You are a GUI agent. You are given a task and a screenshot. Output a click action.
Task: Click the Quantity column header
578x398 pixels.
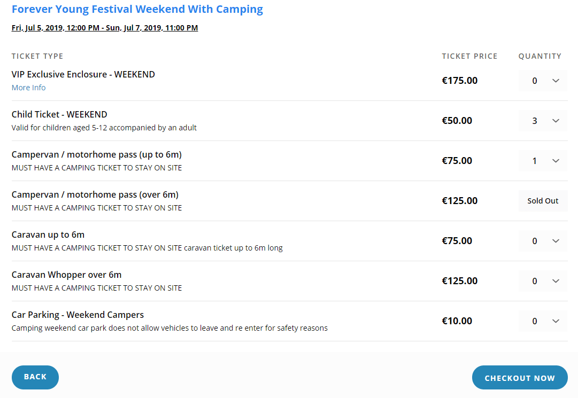pos(540,56)
